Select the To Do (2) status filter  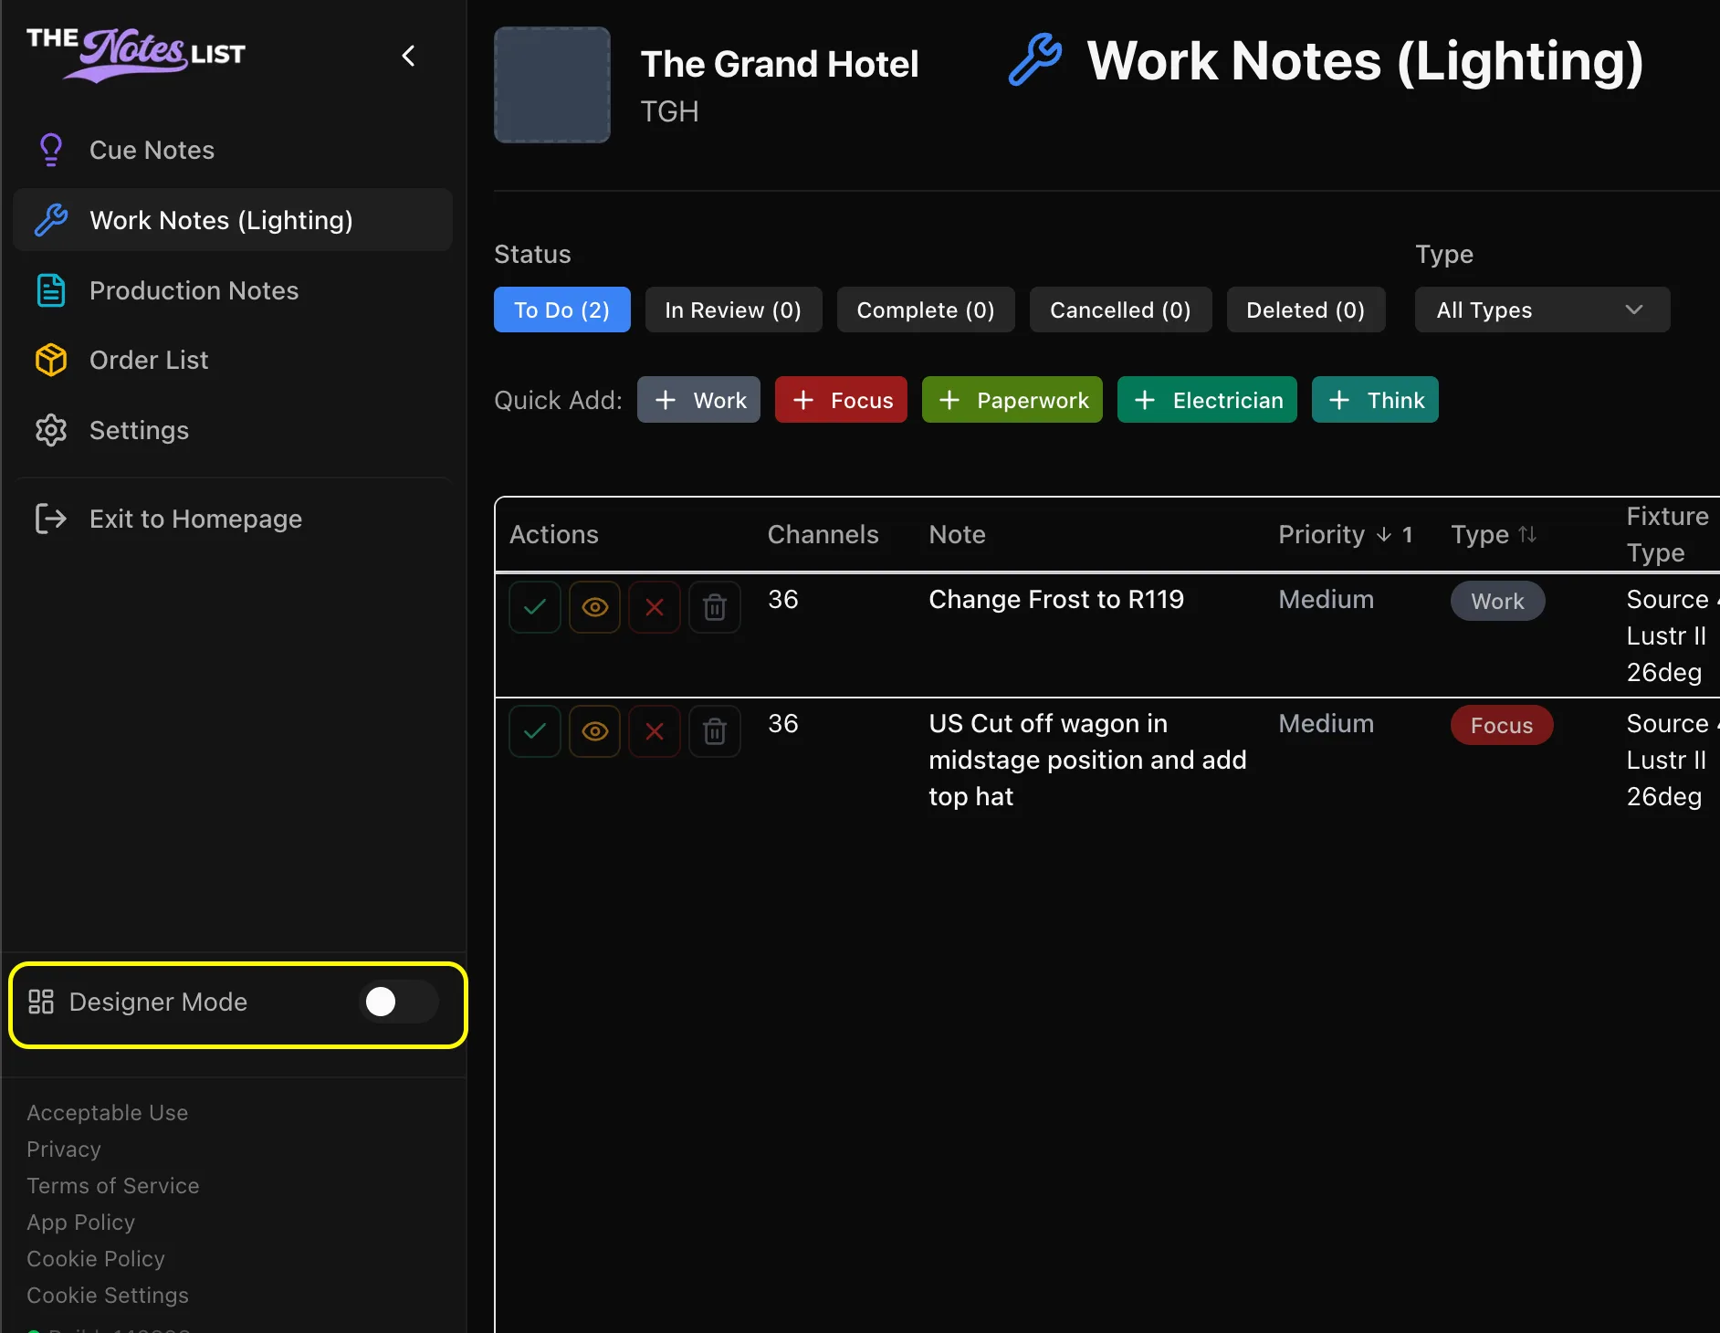562,310
